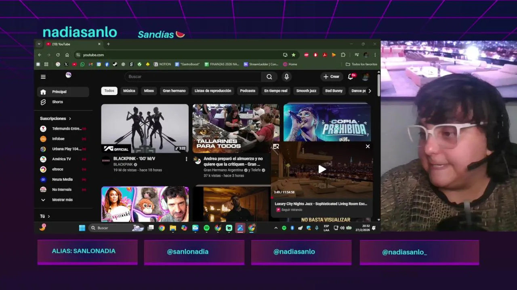
Task: Open the GastroBoost bookmark
Action: (187, 64)
